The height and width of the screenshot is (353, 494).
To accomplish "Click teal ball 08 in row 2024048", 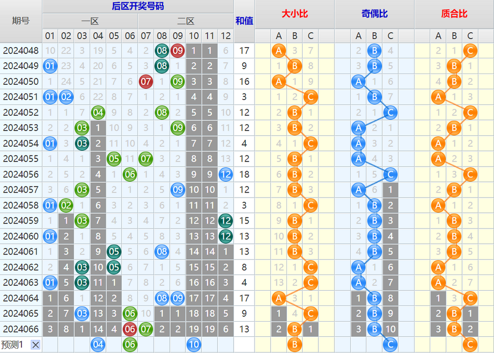I will click(x=162, y=50).
